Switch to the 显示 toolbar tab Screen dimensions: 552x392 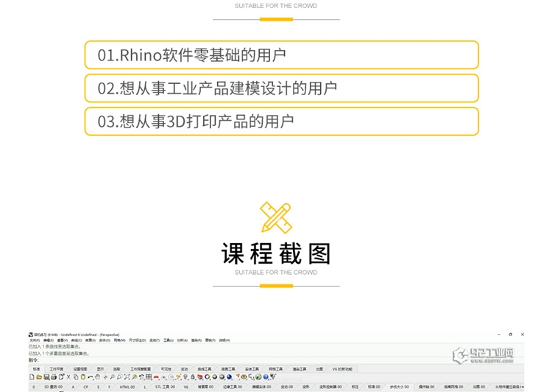(100, 368)
